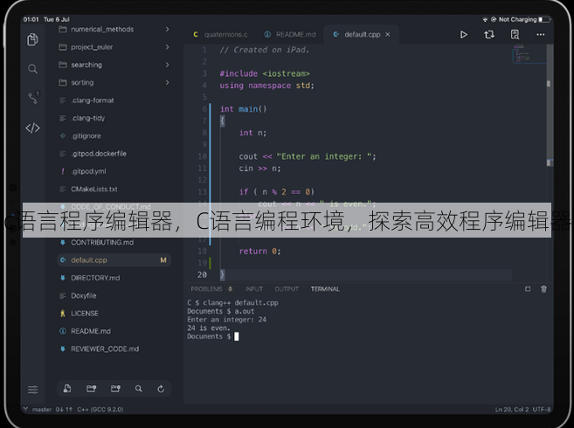Click the UTF-8 encoding indicator
Image resolution: width=574 pixels, height=428 pixels.
(542, 410)
